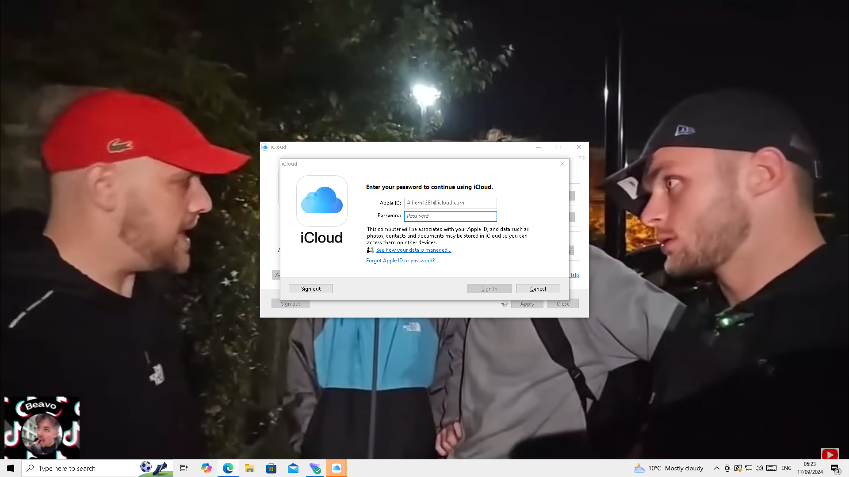Click the Apple ID field
Screen dimensions: 849x477
(450, 203)
